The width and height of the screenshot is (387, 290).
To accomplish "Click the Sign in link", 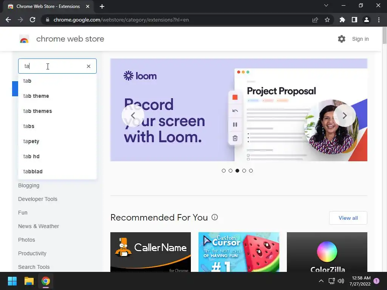I will click(360, 39).
